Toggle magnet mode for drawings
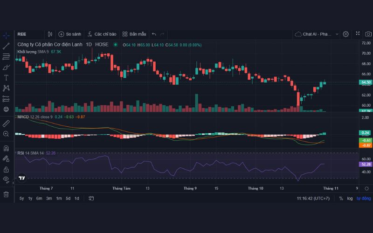The width and height of the screenshot is (373, 233). (x=6, y=149)
